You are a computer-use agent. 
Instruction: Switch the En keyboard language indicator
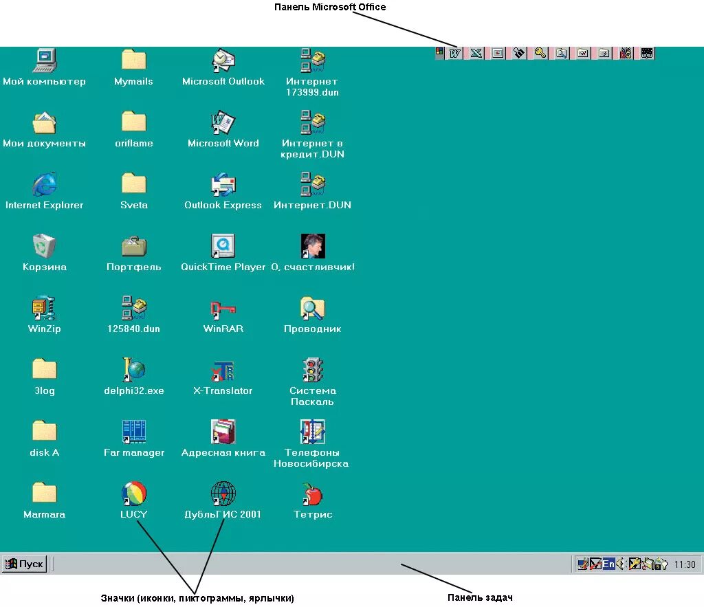click(608, 564)
